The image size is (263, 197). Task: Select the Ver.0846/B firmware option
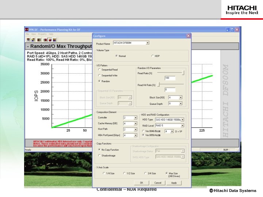click(x=143, y=131)
